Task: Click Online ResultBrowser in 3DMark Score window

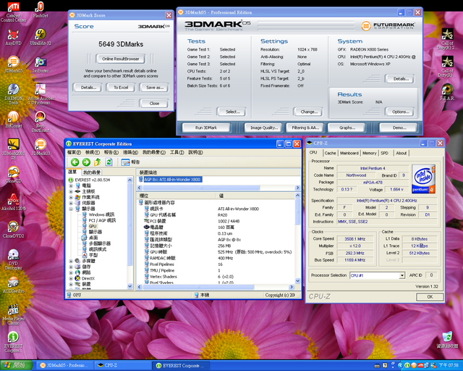Action: [121, 59]
